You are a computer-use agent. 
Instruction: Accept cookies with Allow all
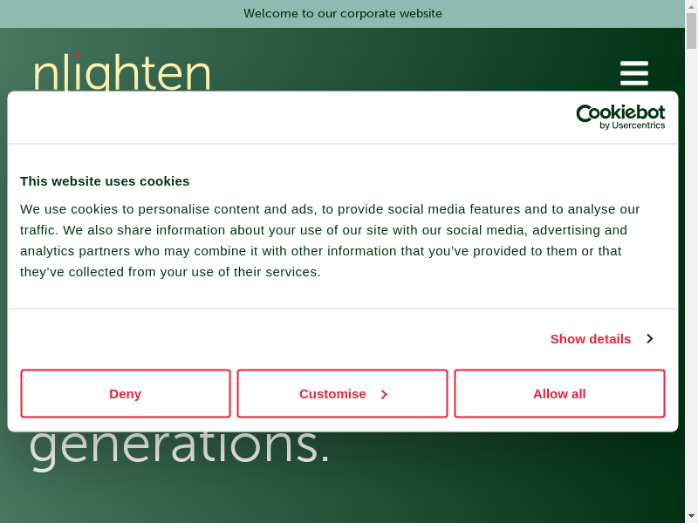(559, 394)
